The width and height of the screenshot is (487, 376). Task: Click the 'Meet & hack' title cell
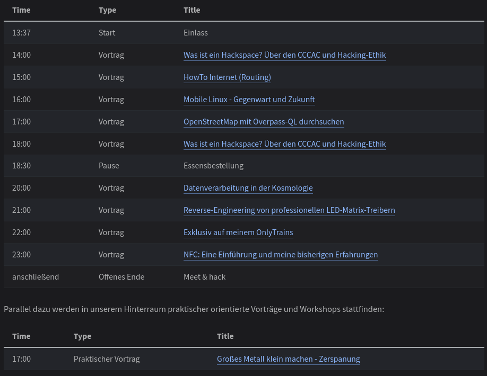204,277
